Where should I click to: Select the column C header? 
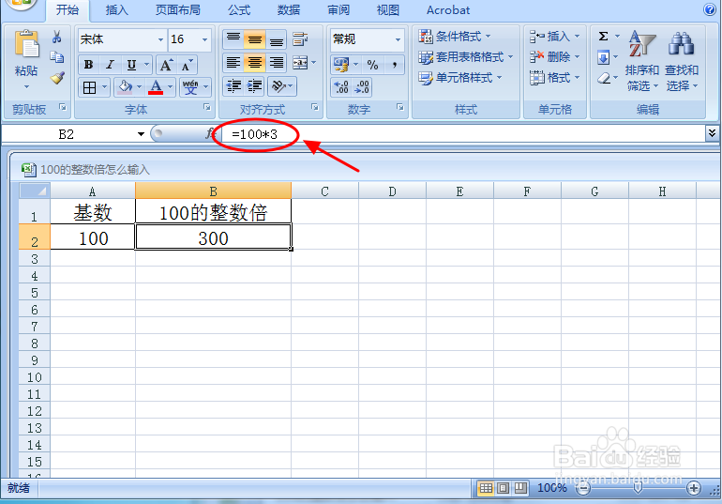[325, 191]
